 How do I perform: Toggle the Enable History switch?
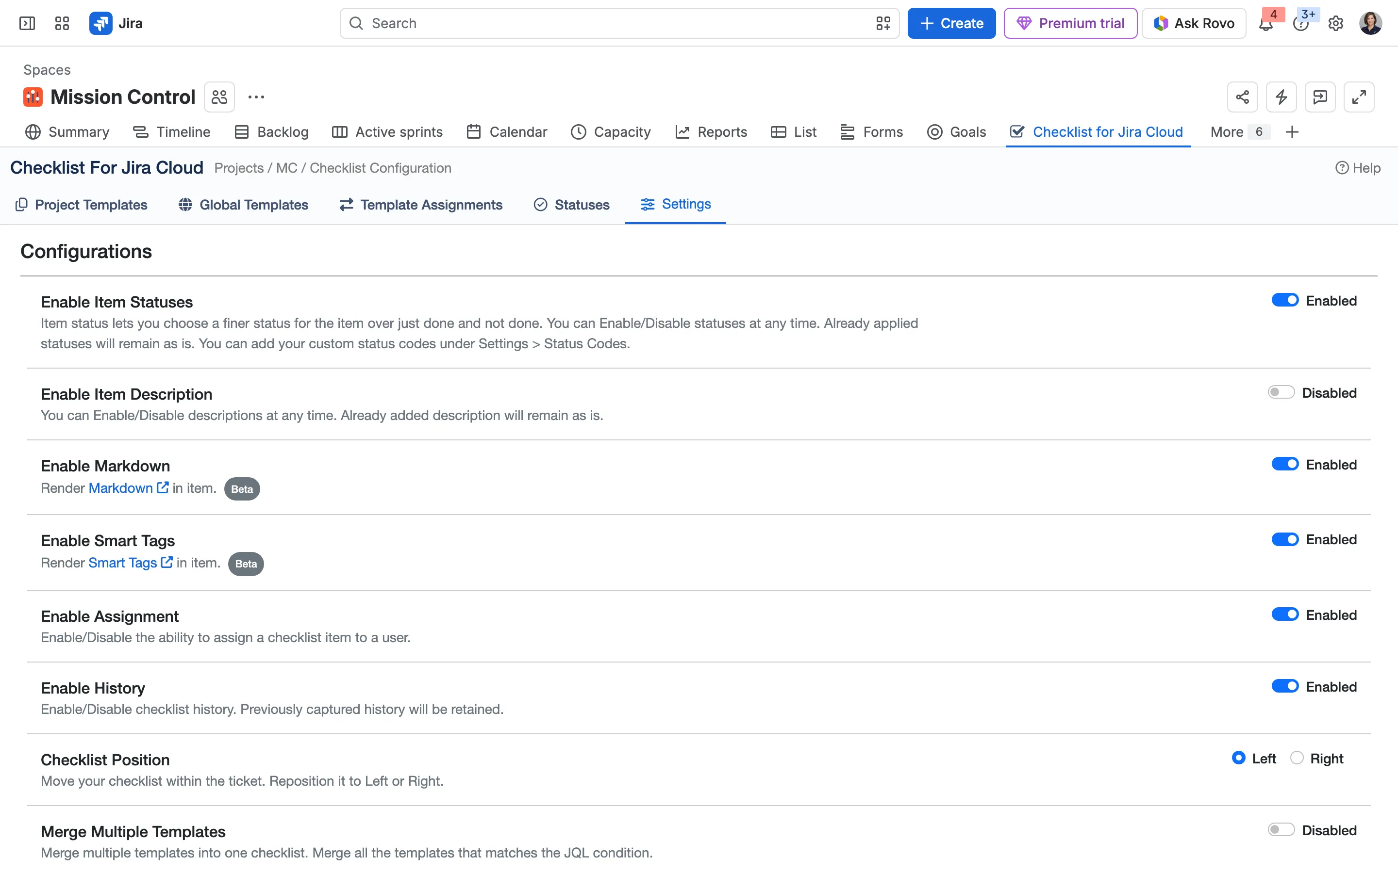(1285, 686)
